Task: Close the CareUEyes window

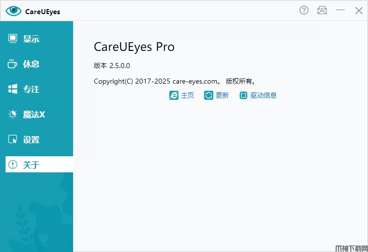Action: coord(358,10)
